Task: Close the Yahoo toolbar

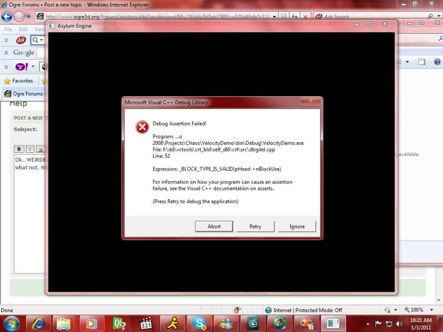Action: tap(6, 67)
